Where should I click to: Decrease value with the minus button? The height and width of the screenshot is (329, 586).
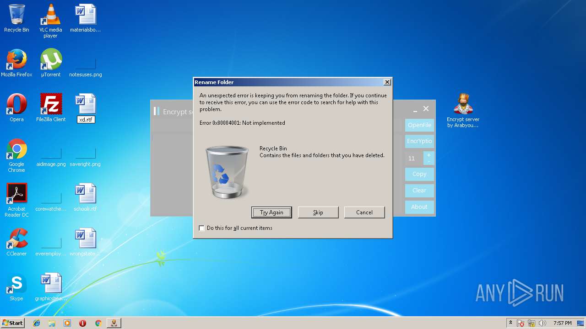429,162
